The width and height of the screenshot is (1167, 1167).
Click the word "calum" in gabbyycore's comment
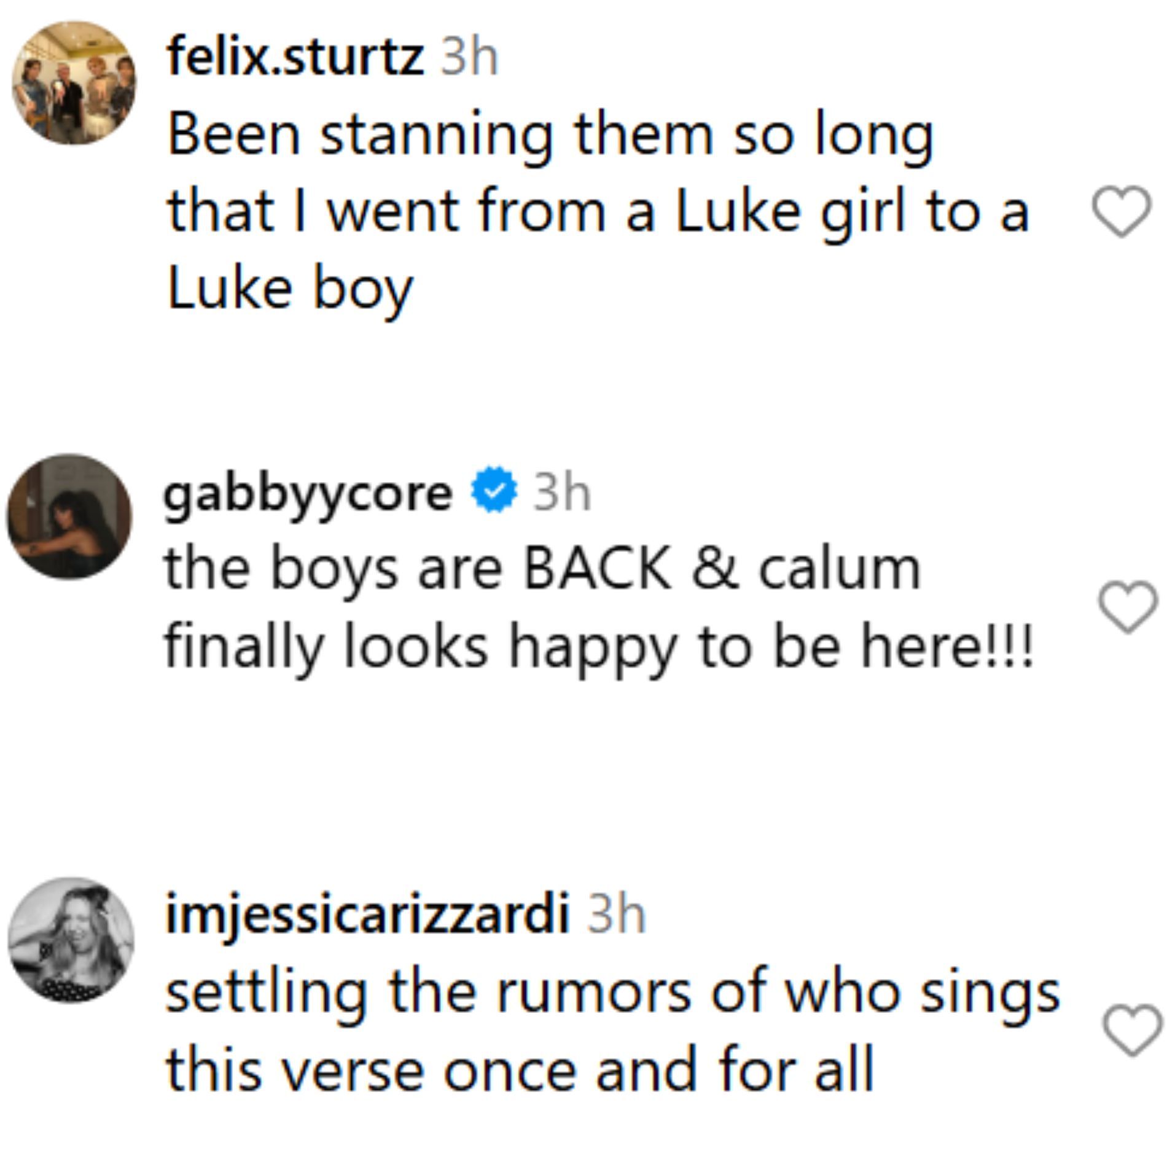[x=839, y=569]
